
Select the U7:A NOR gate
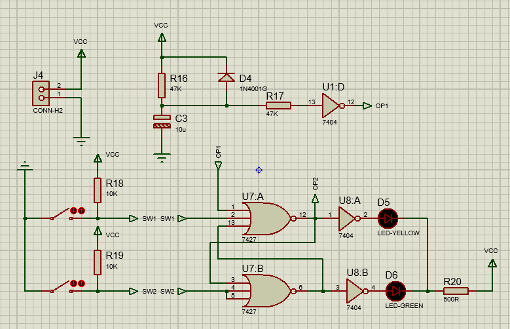tap(269, 219)
